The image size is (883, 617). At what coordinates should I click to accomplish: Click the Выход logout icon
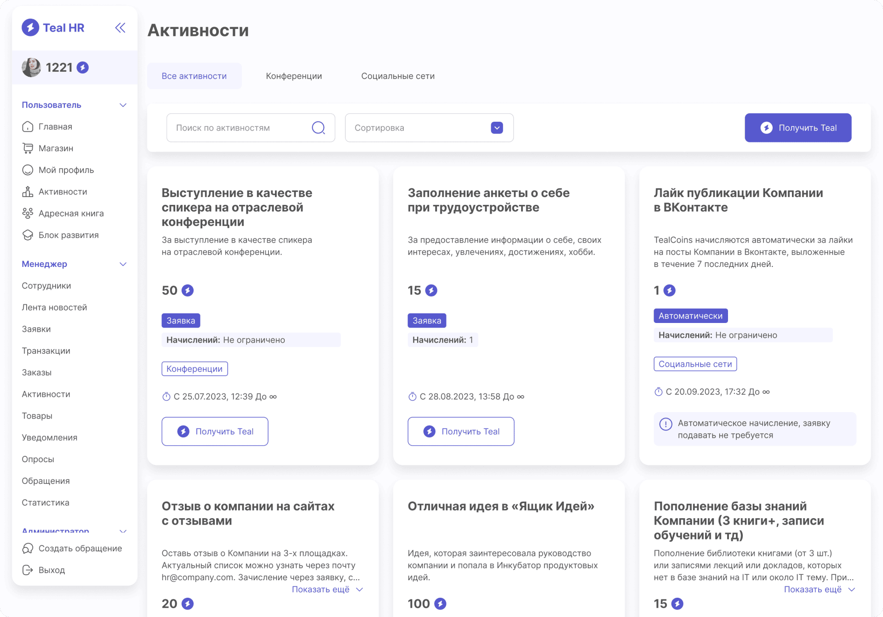pos(28,570)
